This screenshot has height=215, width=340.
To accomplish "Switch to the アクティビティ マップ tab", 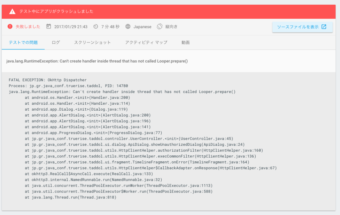I will click(x=146, y=43).
